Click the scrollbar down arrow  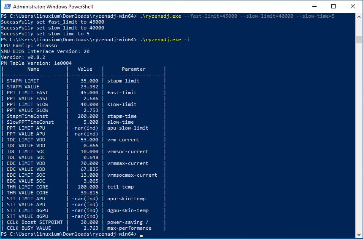click(x=359, y=235)
